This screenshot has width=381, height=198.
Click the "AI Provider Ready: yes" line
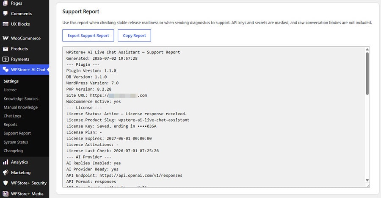(x=92, y=169)
